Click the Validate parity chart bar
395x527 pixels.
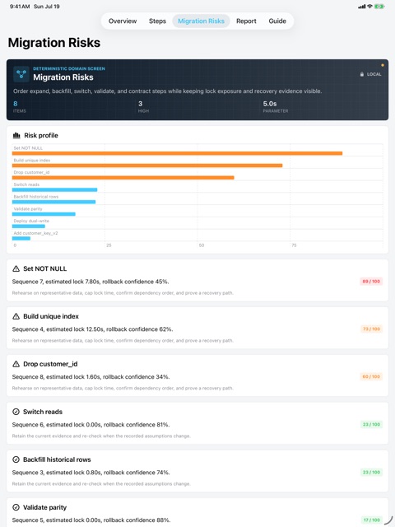click(x=44, y=214)
